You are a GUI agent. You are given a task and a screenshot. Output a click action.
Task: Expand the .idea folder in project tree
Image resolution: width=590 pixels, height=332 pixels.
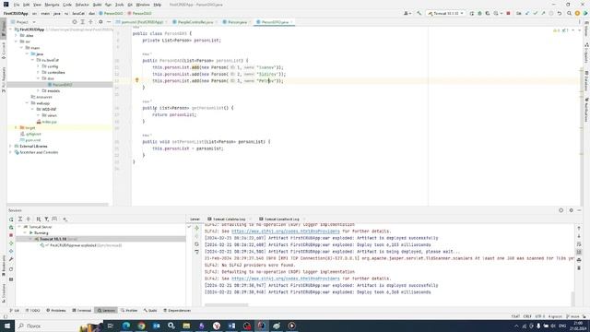17,36
